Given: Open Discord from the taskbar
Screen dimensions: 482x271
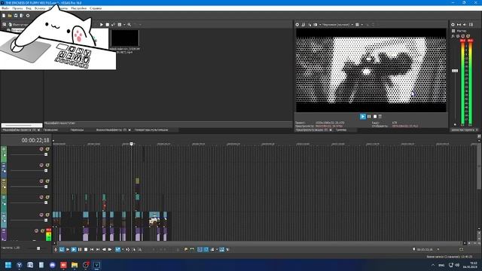Looking at the screenshot, I should pyautogui.click(x=52, y=265).
